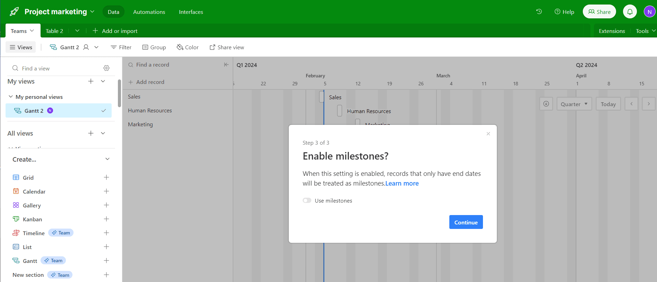Click the view settings gear icon
657x282 pixels.
click(106, 68)
